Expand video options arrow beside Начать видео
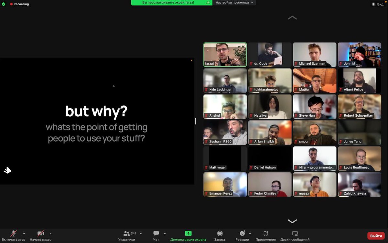The image size is (388, 243). (50, 233)
